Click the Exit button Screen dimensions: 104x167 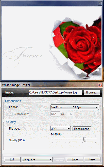12,159
